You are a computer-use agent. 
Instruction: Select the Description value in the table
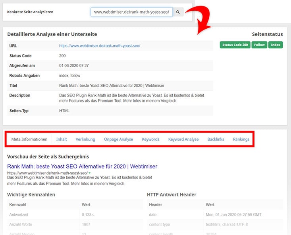point(131,98)
